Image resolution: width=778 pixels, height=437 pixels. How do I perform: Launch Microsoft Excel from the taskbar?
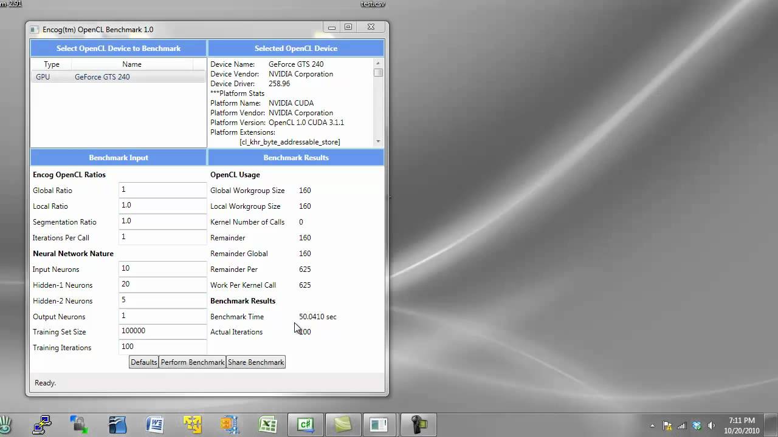click(x=267, y=424)
